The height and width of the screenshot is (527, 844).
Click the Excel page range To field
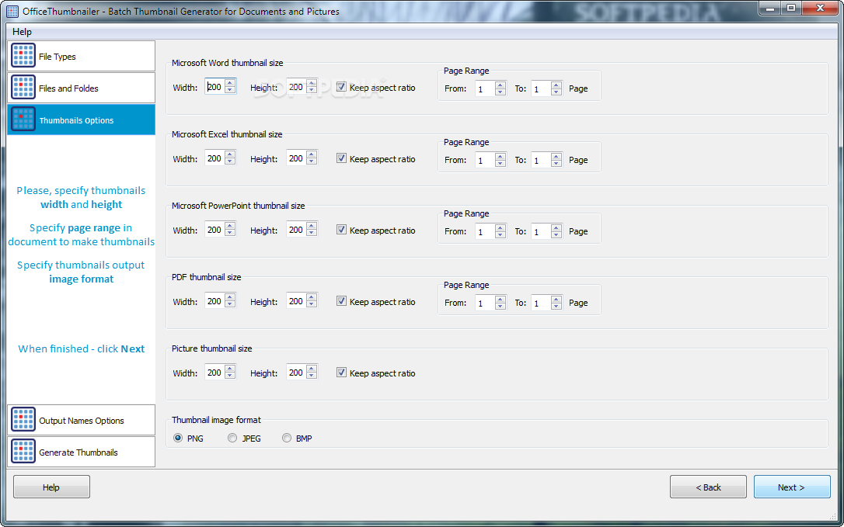click(x=541, y=160)
